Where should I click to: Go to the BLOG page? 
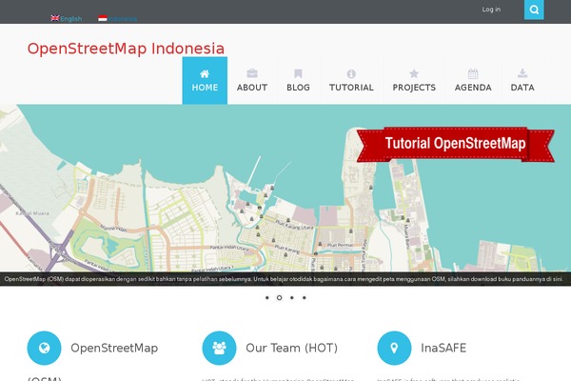[x=298, y=81]
